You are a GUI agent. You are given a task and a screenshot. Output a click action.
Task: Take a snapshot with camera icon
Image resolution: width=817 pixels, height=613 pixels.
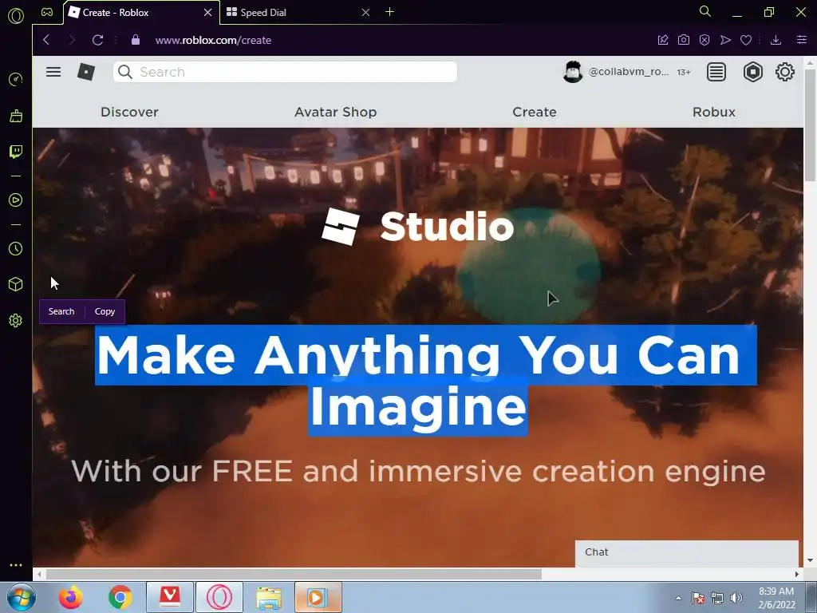coord(684,40)
